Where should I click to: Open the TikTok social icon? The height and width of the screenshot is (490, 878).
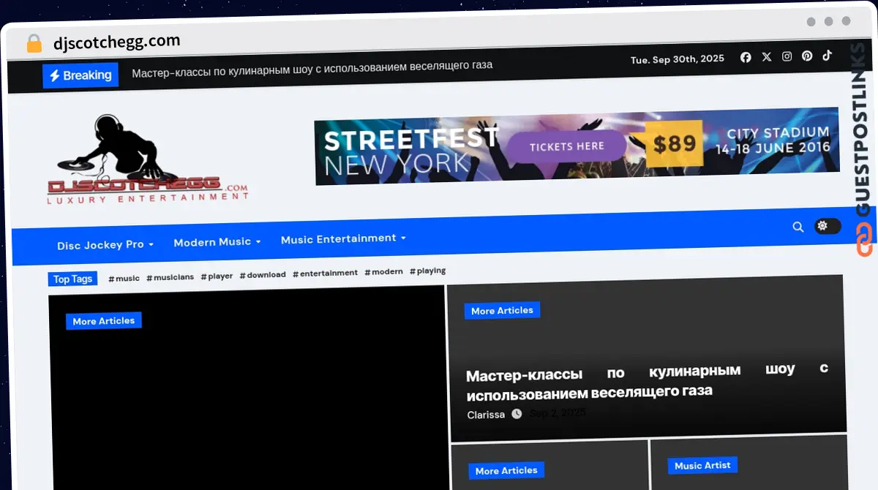point(827,56)
